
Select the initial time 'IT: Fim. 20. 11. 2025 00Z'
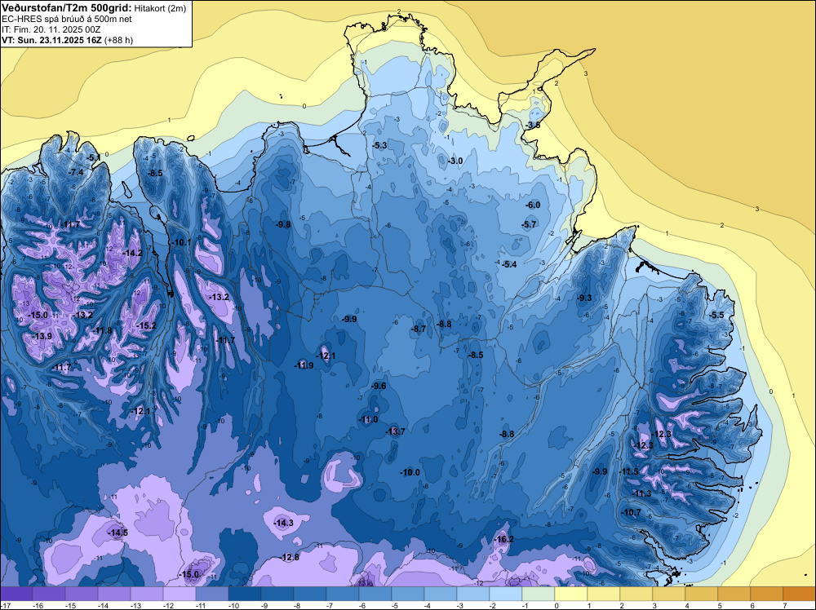coord(51,29)
